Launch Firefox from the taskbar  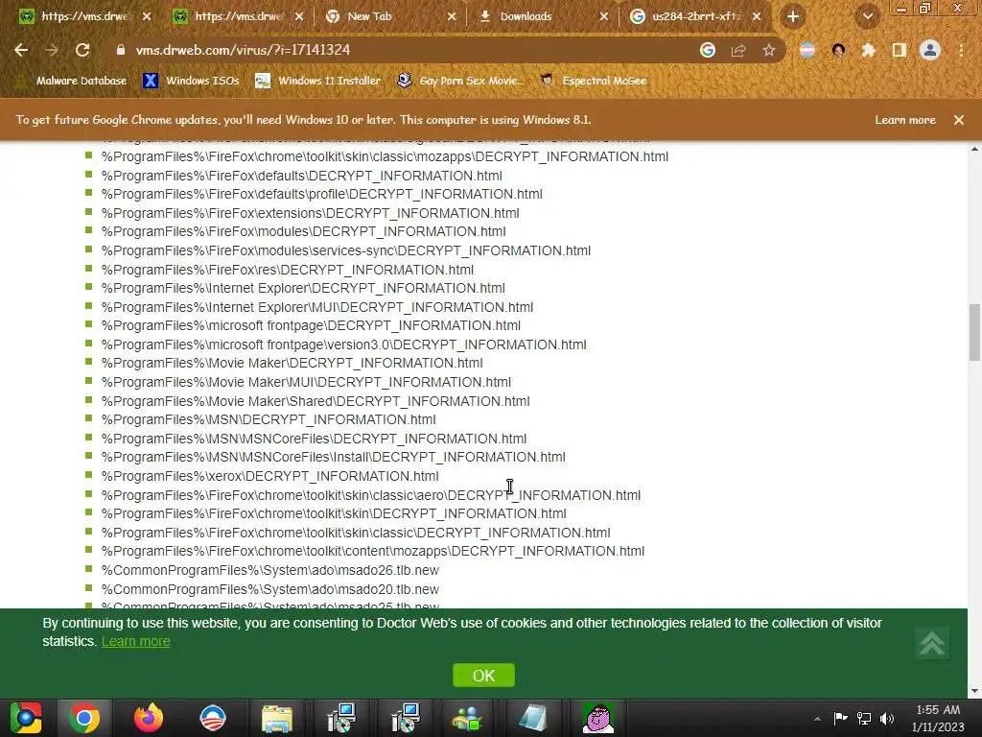[149, 718]
